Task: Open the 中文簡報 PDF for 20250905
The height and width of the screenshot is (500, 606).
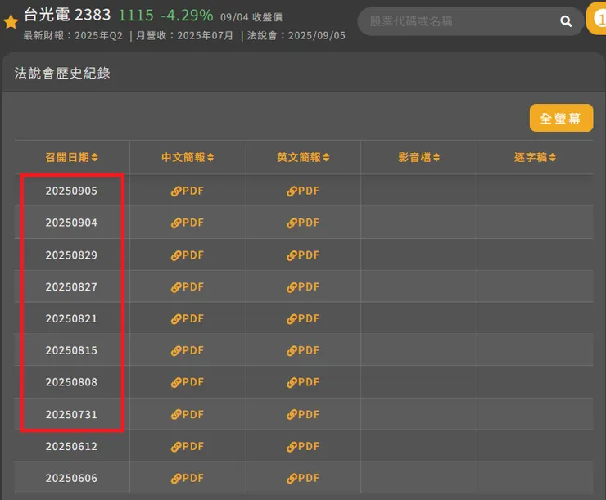Action: (x=188, y=191)
